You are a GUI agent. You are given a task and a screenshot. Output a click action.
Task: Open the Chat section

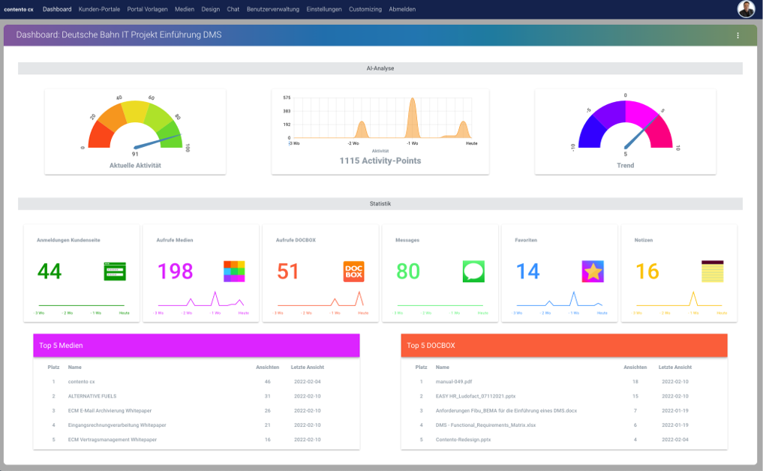click(x=233, y=9)
